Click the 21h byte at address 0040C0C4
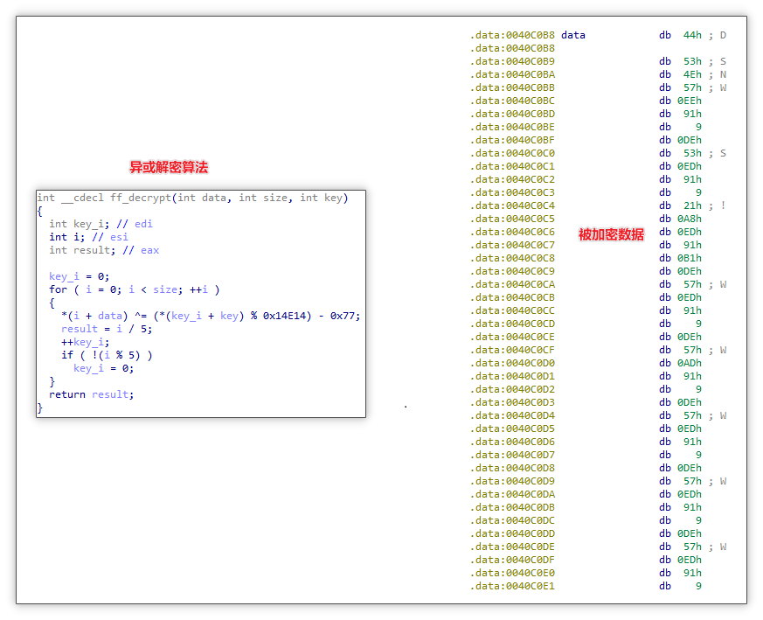 (692, 206)
